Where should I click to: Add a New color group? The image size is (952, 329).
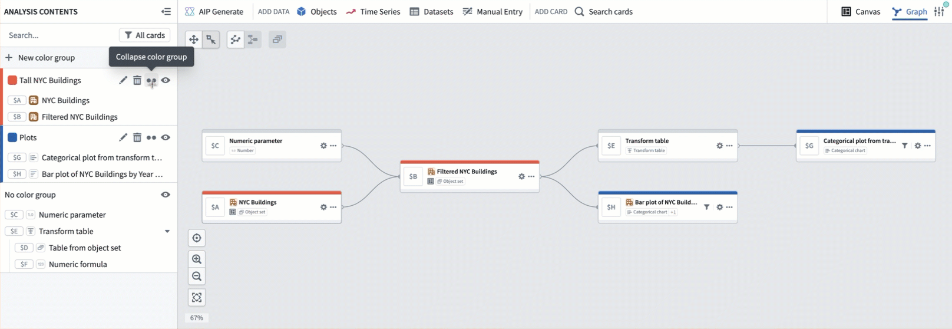point(40,58)
